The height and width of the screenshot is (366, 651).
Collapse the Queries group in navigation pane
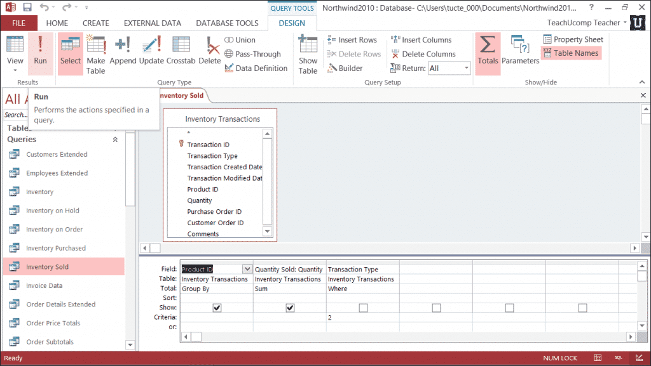115,140
